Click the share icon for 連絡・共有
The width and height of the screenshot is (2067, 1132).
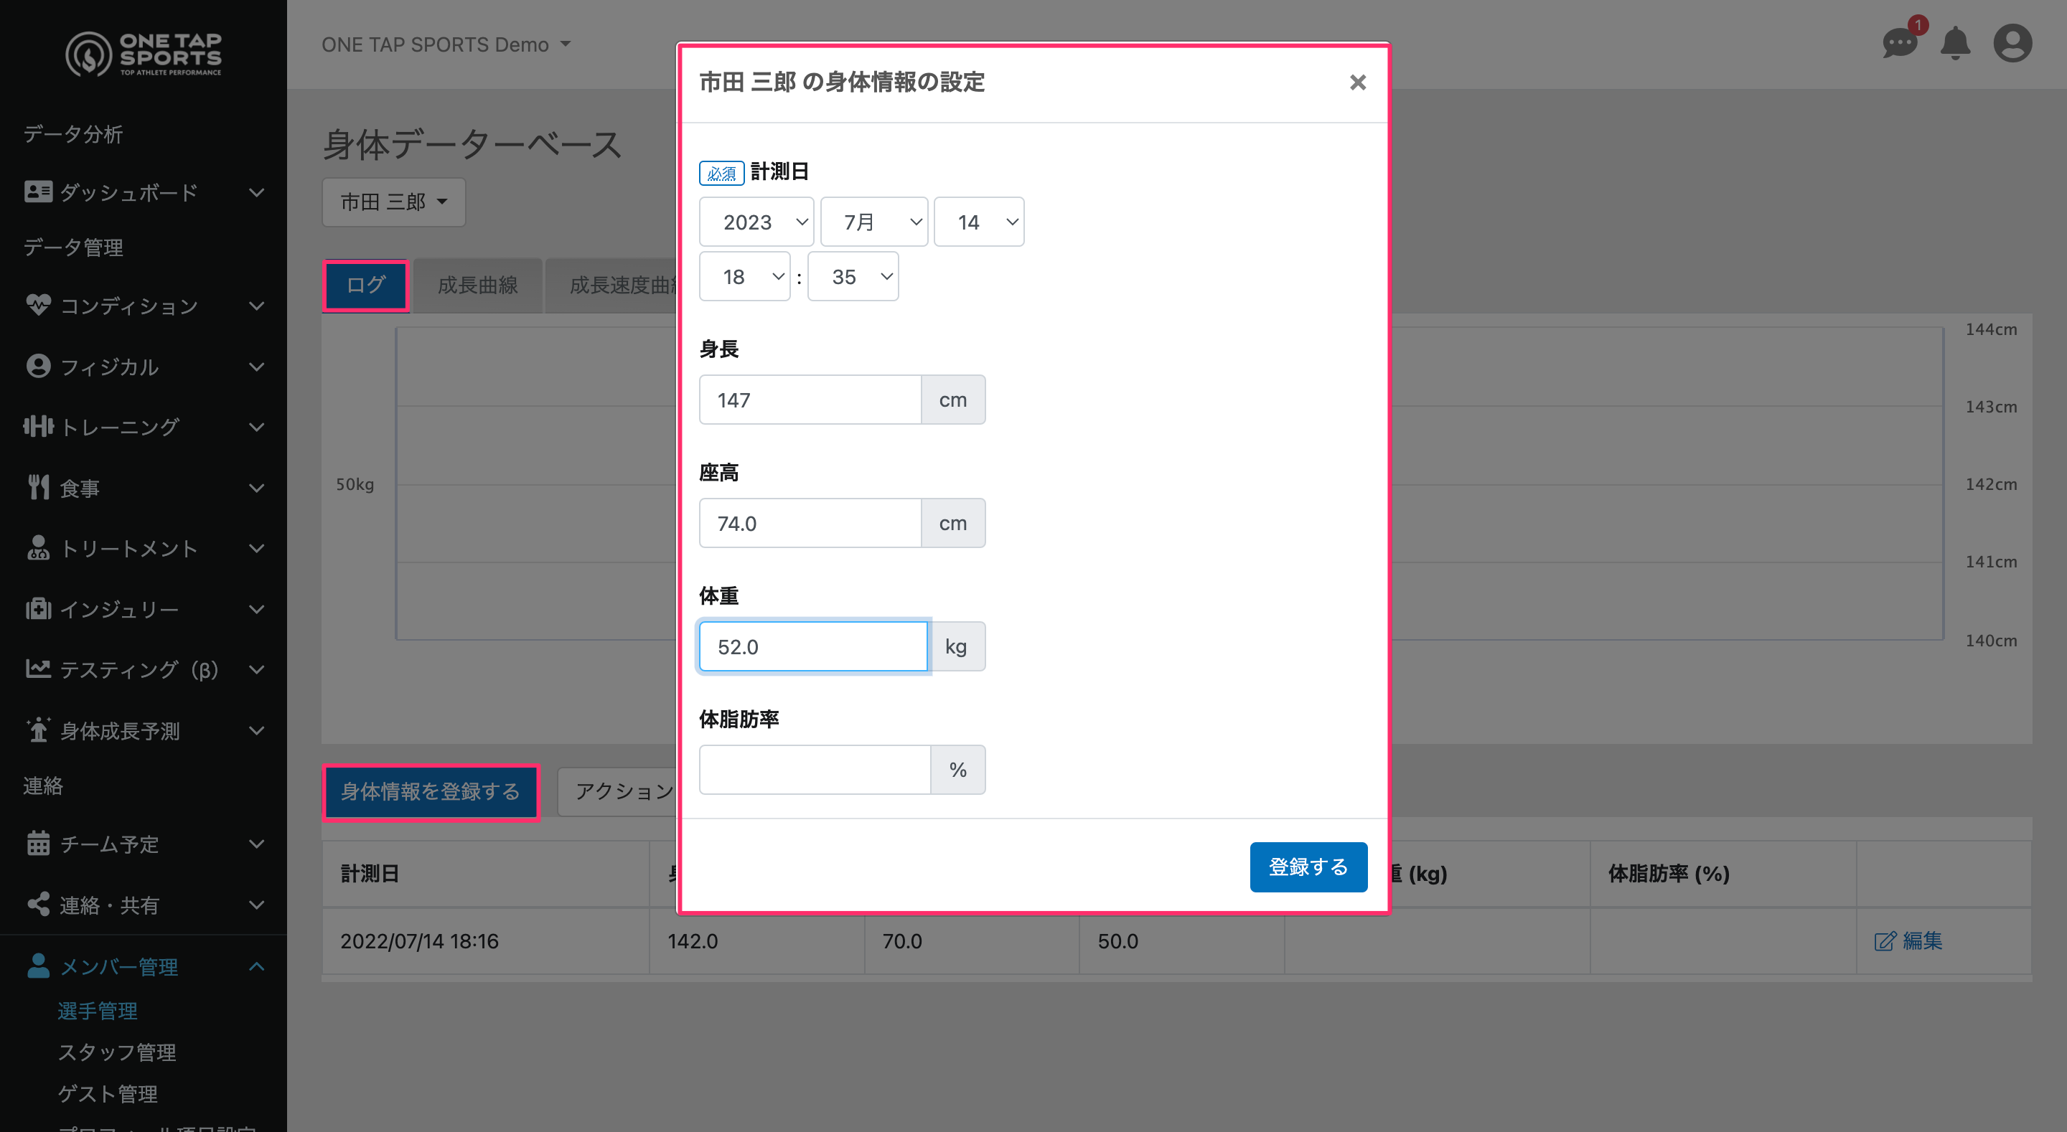pos(38,904)
